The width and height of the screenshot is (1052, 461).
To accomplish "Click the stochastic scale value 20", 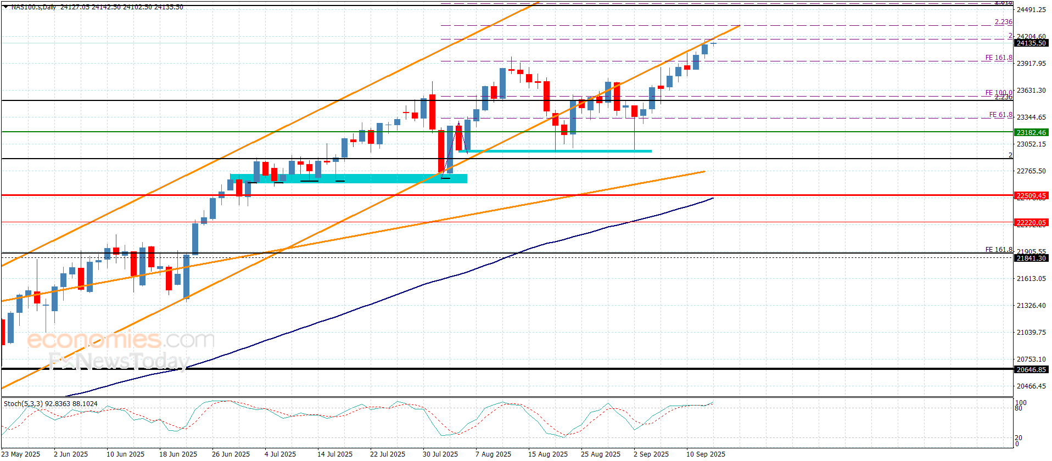I will [1019, 438].
